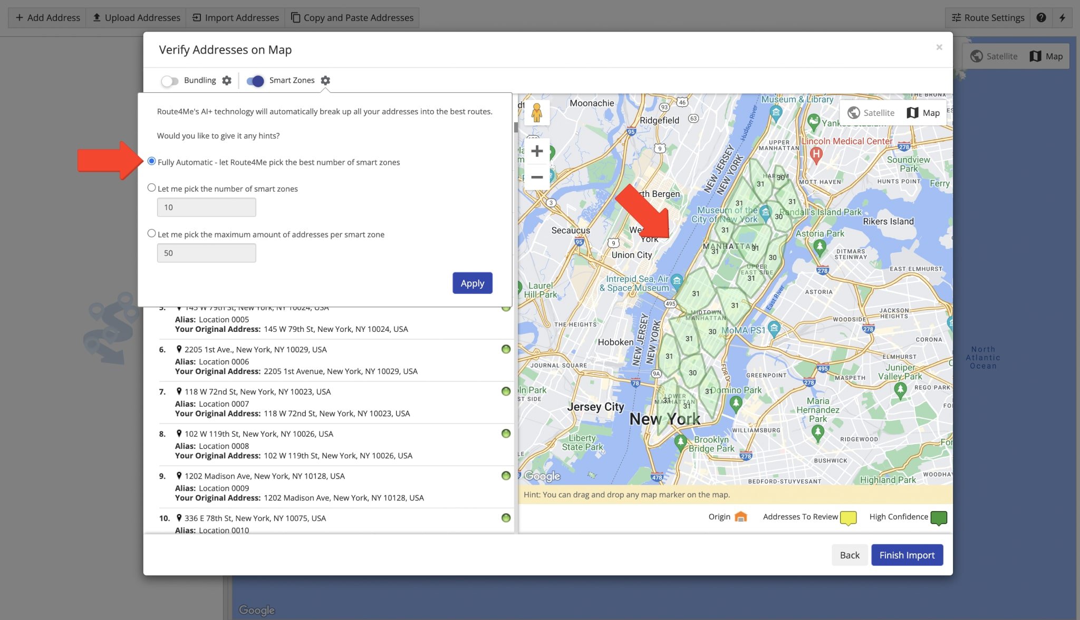Zoom out on the modal map
Image resolution: width=1080 pixels, height=620 pixels.
tap(537, 177)
